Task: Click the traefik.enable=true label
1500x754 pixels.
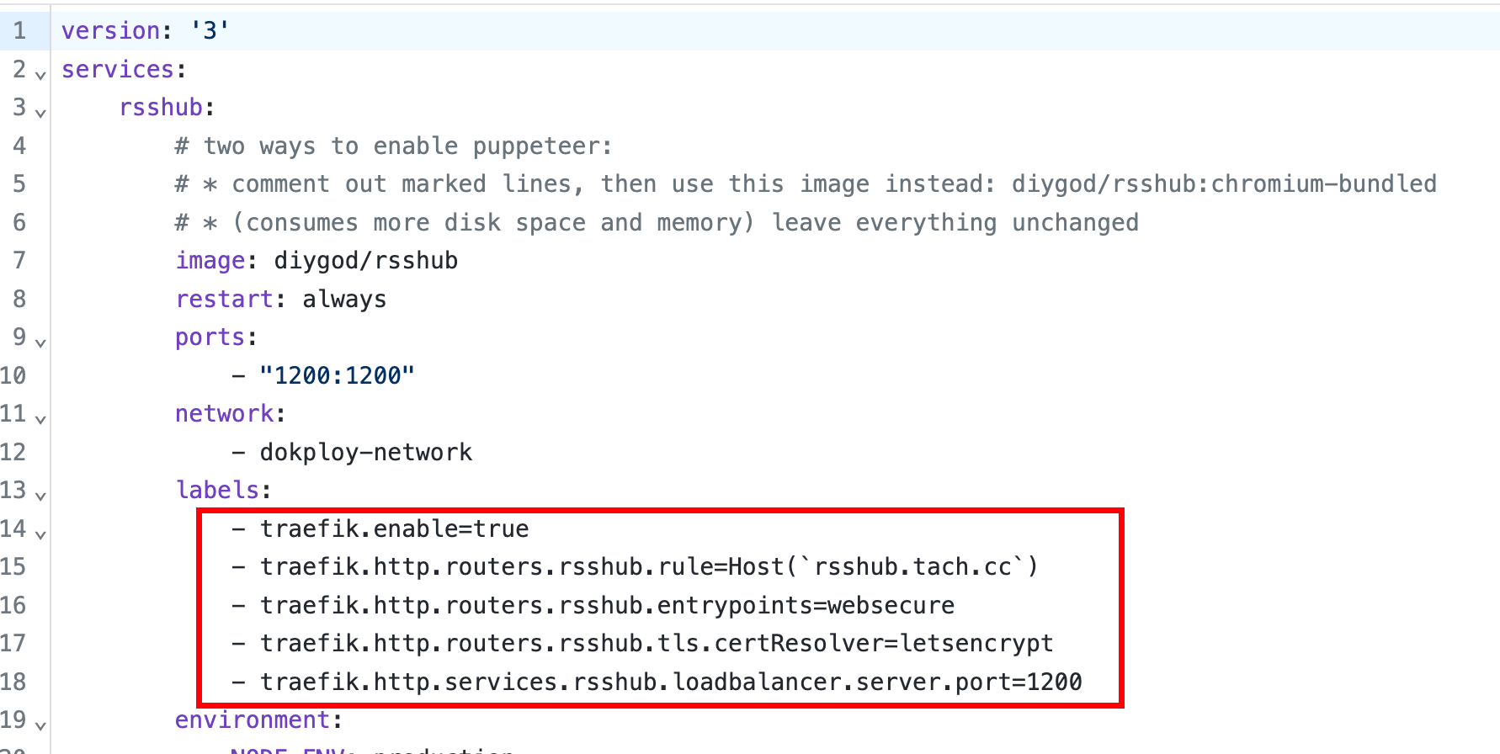Action: coord(394,529)
